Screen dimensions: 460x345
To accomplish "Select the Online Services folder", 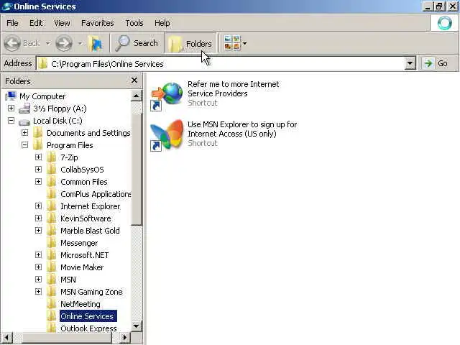I will [x=88, y=316].
